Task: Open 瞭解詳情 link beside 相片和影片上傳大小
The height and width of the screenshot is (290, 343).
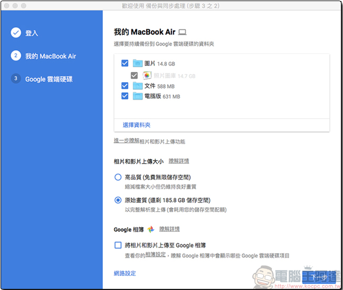Action: coord(179,161)
